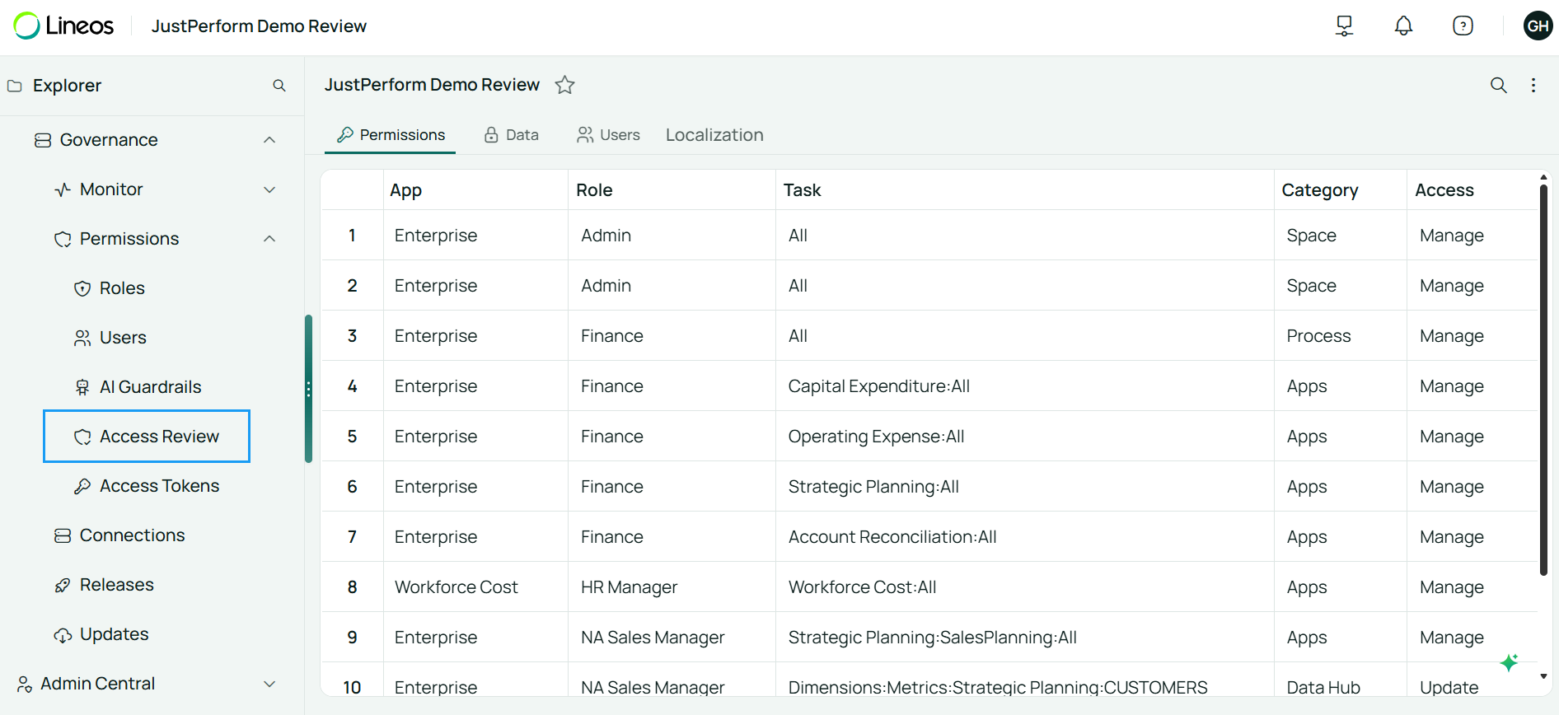Click the Access Tokens key icon
1559x715 pixels.
(x=82, y=486)
